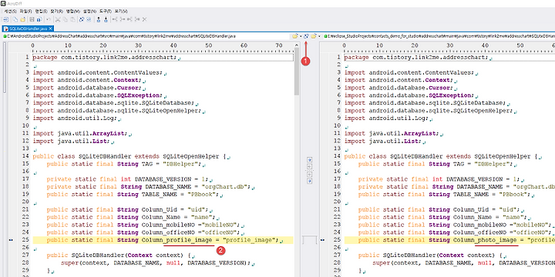Open the 파일(F) menu
This screenshot has width=555, height=277.
pyautogui.click(x=26, y=12)
